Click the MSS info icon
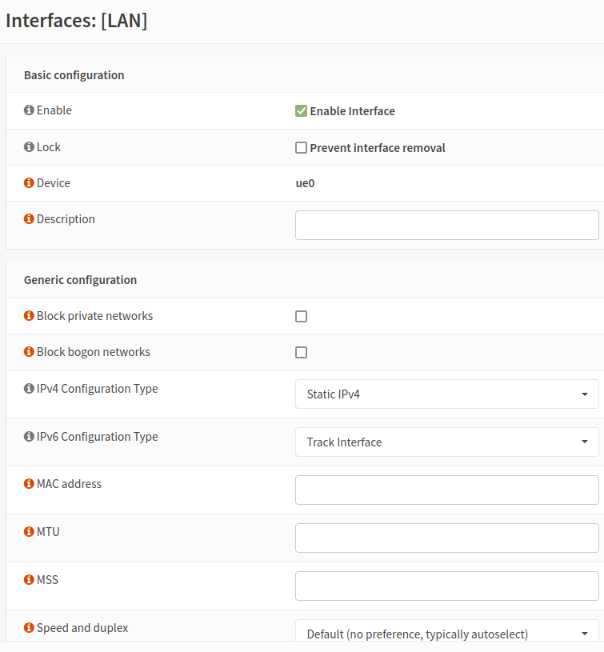This screenshot has width=604, height=652. 30,580
